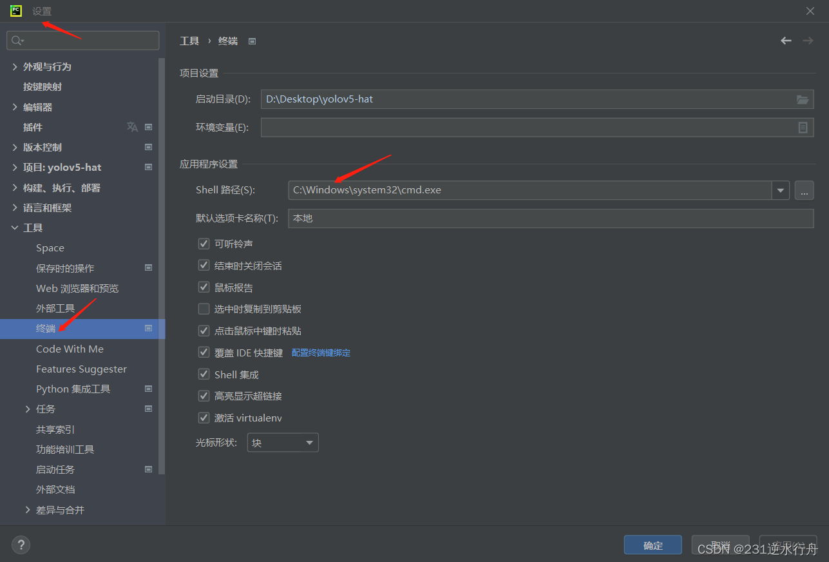Viewport: 829px width, 562px height.
Task: Click the Shell 路径 text field
Action: coord(530,190)
